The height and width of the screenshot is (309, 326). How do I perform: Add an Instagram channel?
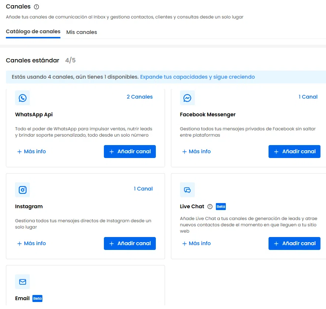point(130,243)
